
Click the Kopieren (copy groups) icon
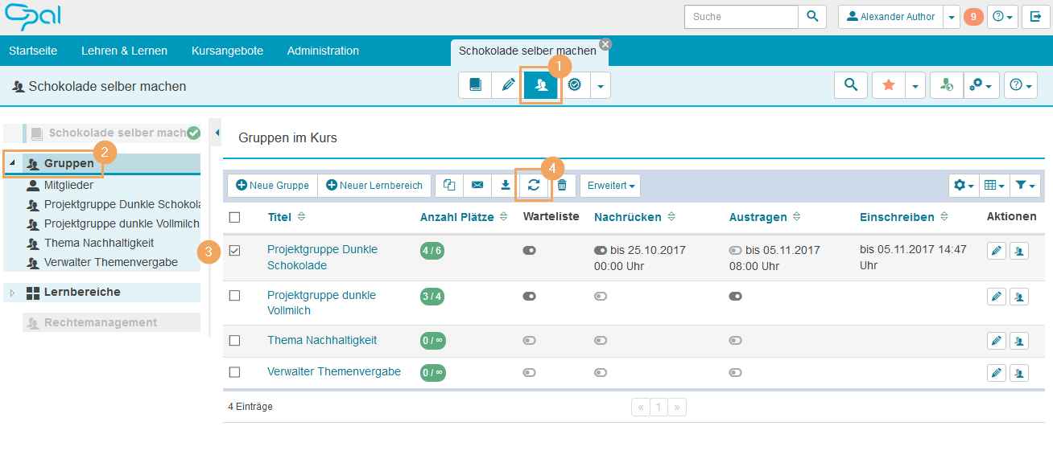click(448, 185)
